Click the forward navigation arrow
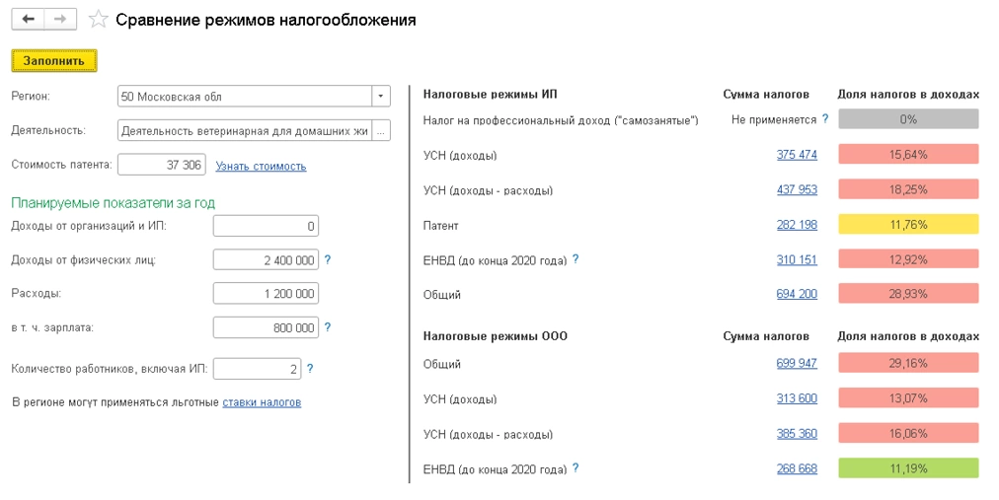The image size is (999, 500). click(x=60, y=20)
